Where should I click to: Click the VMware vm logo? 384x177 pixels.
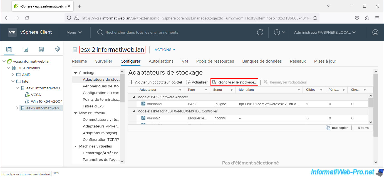click(x=12, y=32)
